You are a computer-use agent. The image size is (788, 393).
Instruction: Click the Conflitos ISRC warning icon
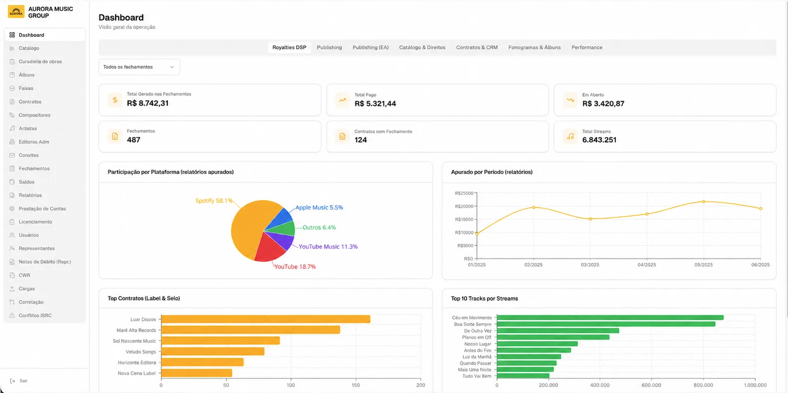[x=12, y=315]
